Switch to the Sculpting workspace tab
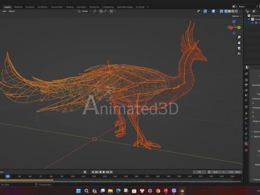 point(30,7)
